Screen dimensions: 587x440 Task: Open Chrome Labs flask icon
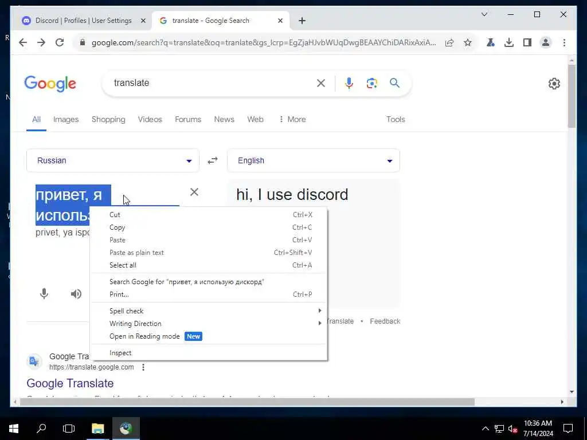(491, 42)
